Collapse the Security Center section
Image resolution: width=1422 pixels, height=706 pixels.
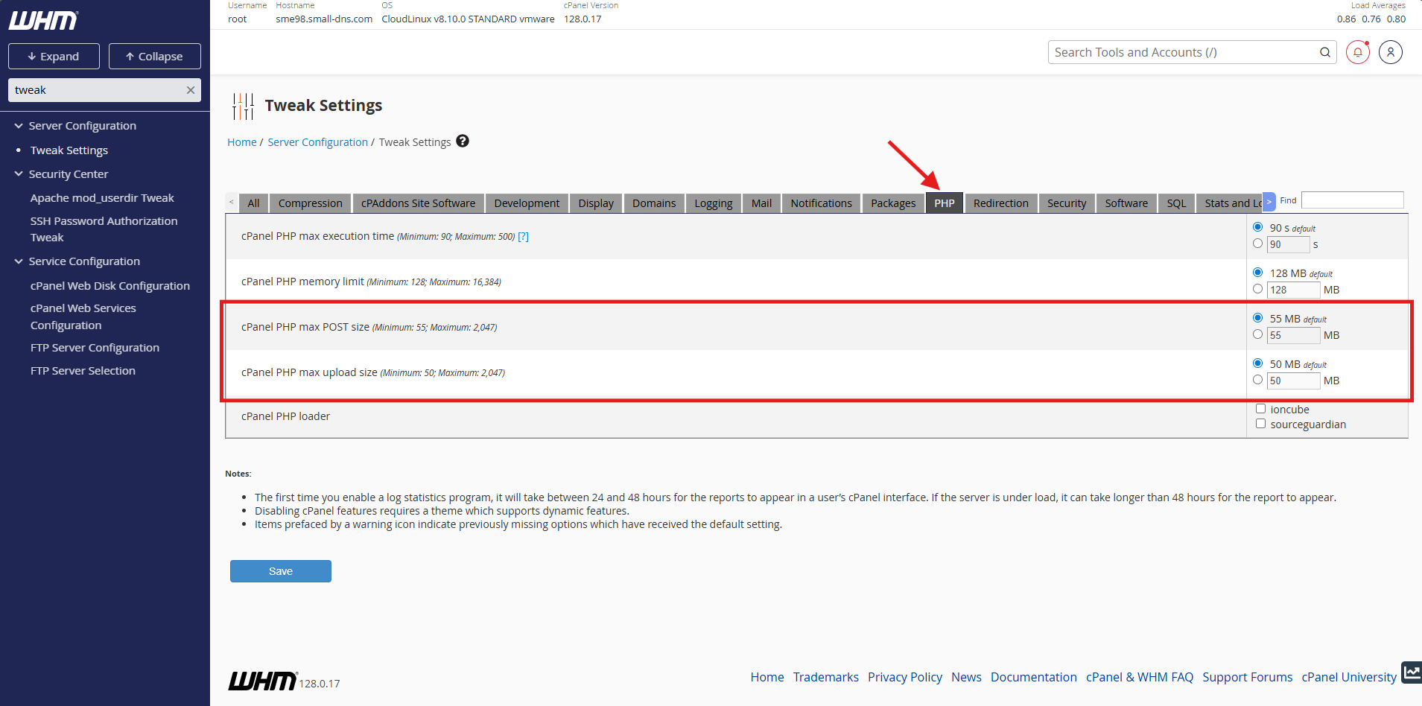(19, 174)
